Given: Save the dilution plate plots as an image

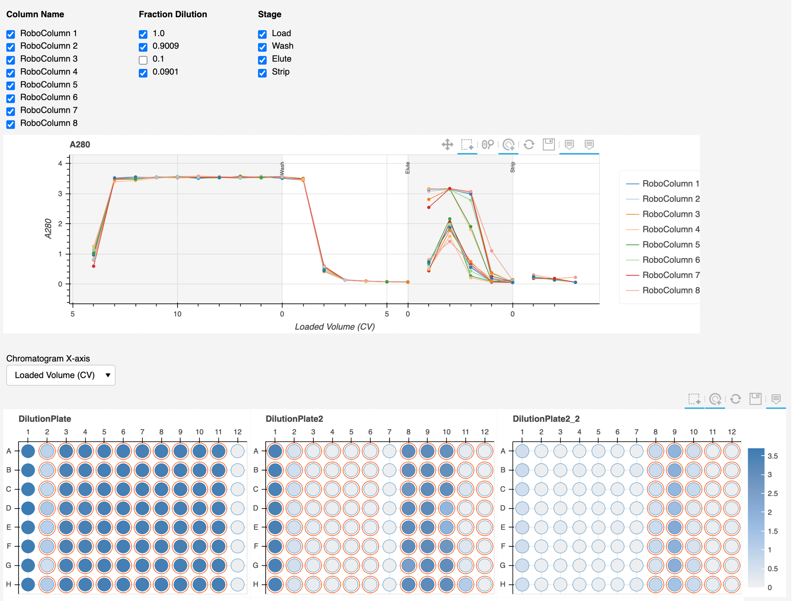Looking at the screenshot, I should [755, 399].
